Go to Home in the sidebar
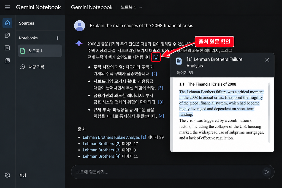Image resolution: width=282 pixels, height=188 pixels. point(7,23)
